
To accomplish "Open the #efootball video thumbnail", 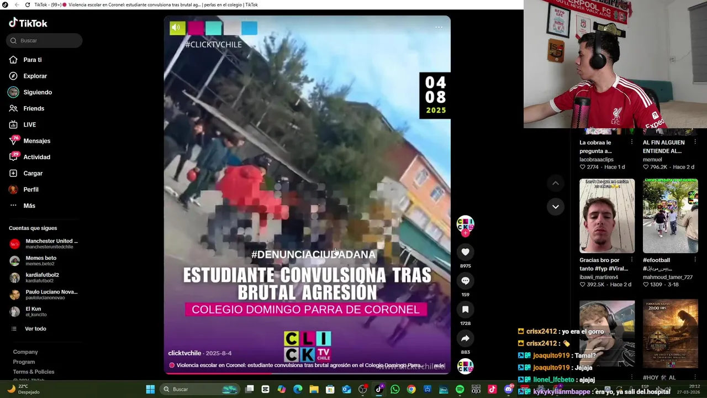I will click(x=670, y=216).
